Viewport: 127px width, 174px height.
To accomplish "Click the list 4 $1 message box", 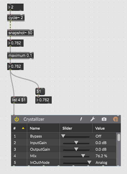I will pyautogui.click(x=19, y=100).
